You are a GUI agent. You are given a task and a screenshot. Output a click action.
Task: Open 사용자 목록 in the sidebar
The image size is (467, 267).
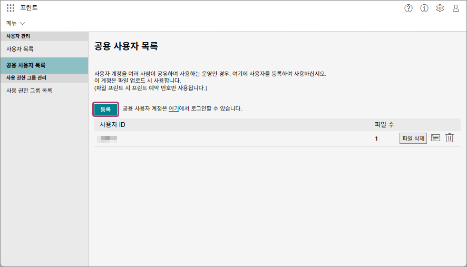[20, 49]
